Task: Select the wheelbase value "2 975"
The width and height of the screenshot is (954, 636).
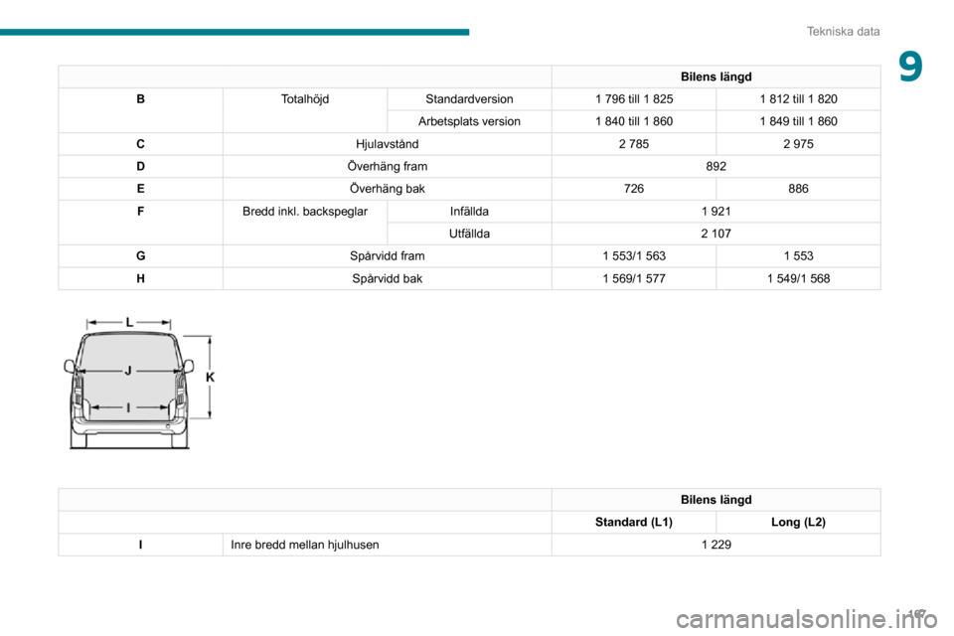Action: pos(798,144)
